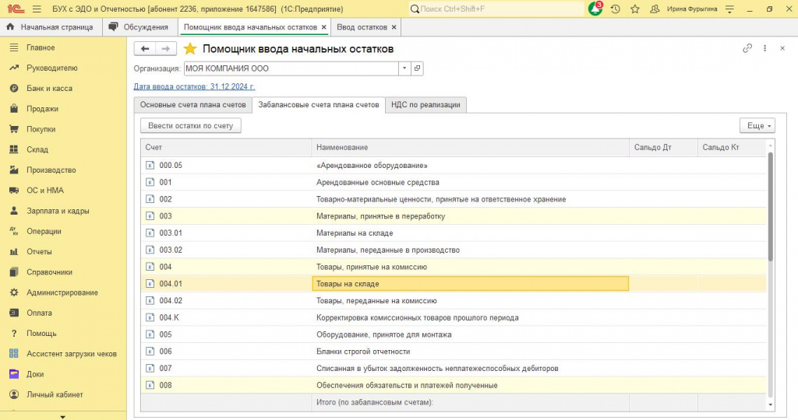This screenshot has width=798, height=420.
Task: Close Помощник ввода начальных остатков tab
Action: pos(323,27)
